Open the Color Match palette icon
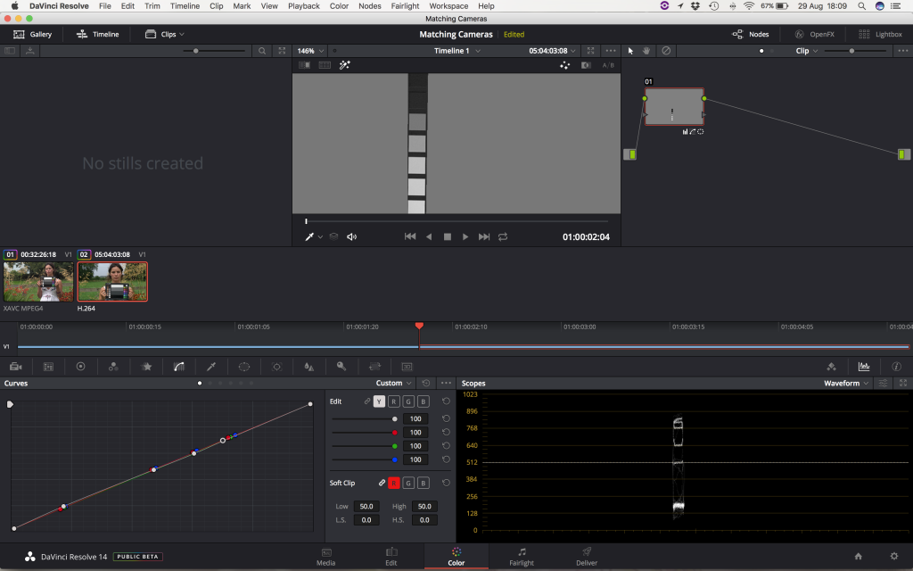 click(x=48, y=367)
